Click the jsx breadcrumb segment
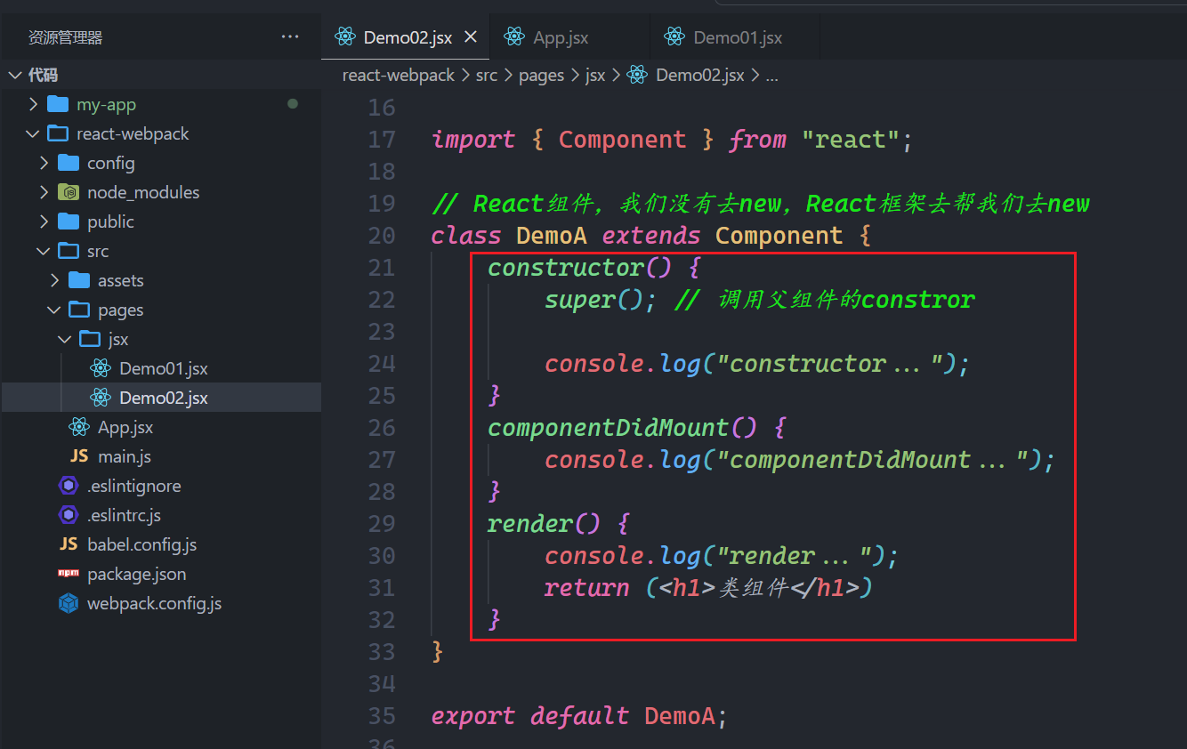1187x749 pixels. pos(595,76)
